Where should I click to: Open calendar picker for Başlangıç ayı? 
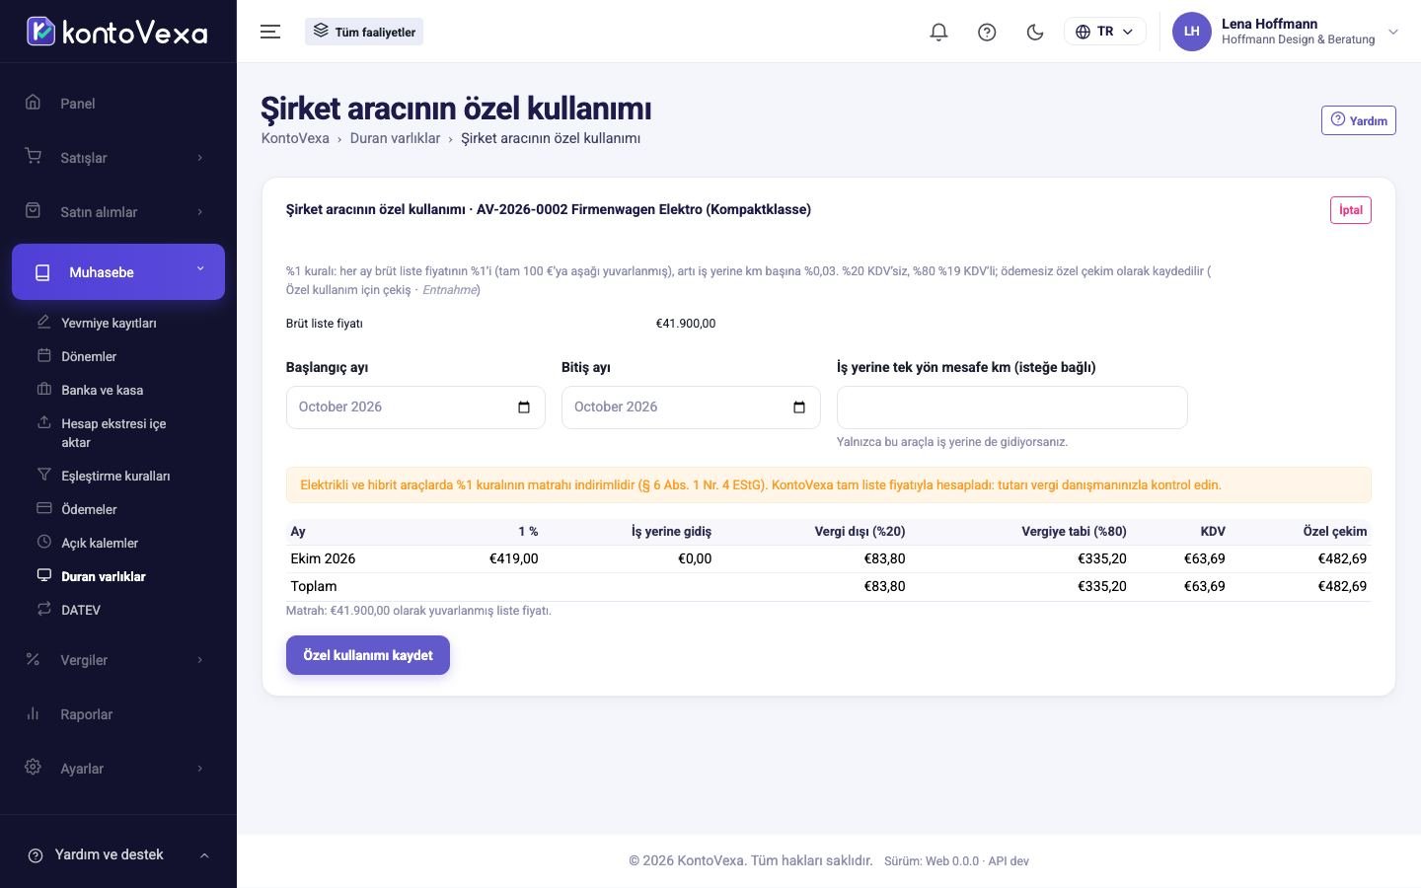[524, 407]
